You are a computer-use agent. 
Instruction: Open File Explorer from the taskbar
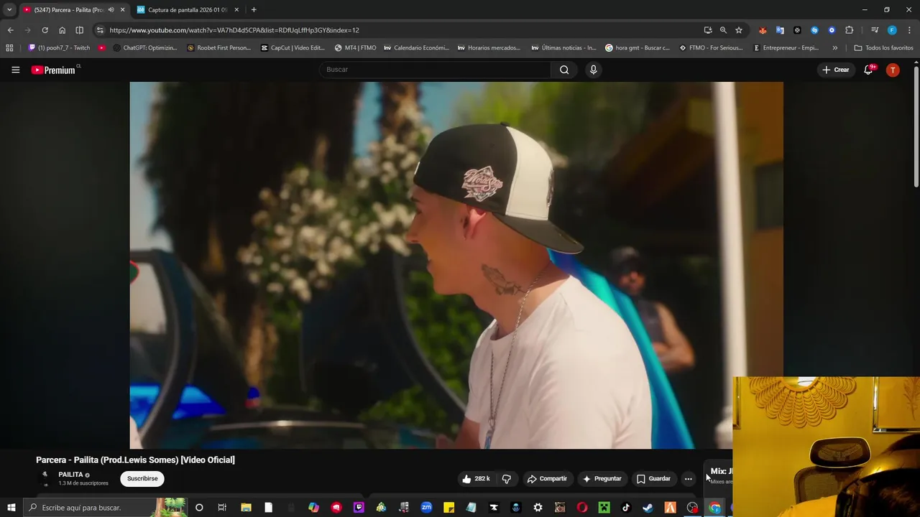(246, 508)
